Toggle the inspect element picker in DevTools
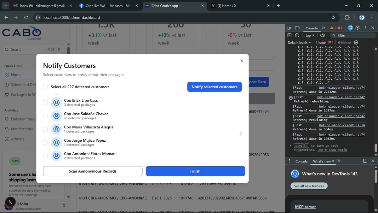Image resolution: width=378 pixels, height=213 pixels. pyautogui.click(x=289, y=28)
